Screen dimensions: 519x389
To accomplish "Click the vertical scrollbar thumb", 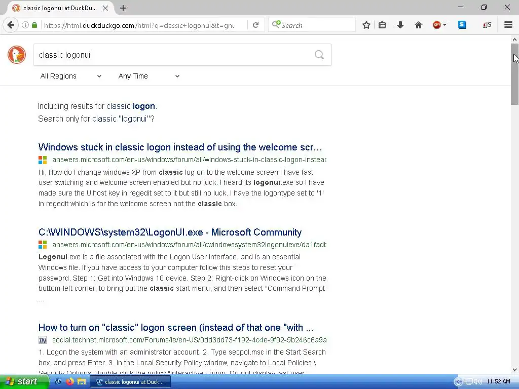I will click(514, 74).
